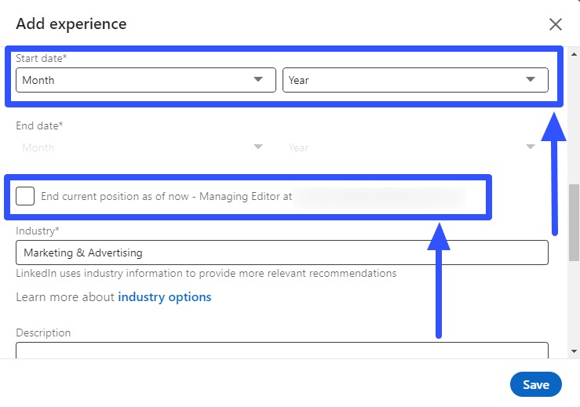Click the End date Month arrow icon
Viewport: 580px width, 407px height.
coord(258,147)
